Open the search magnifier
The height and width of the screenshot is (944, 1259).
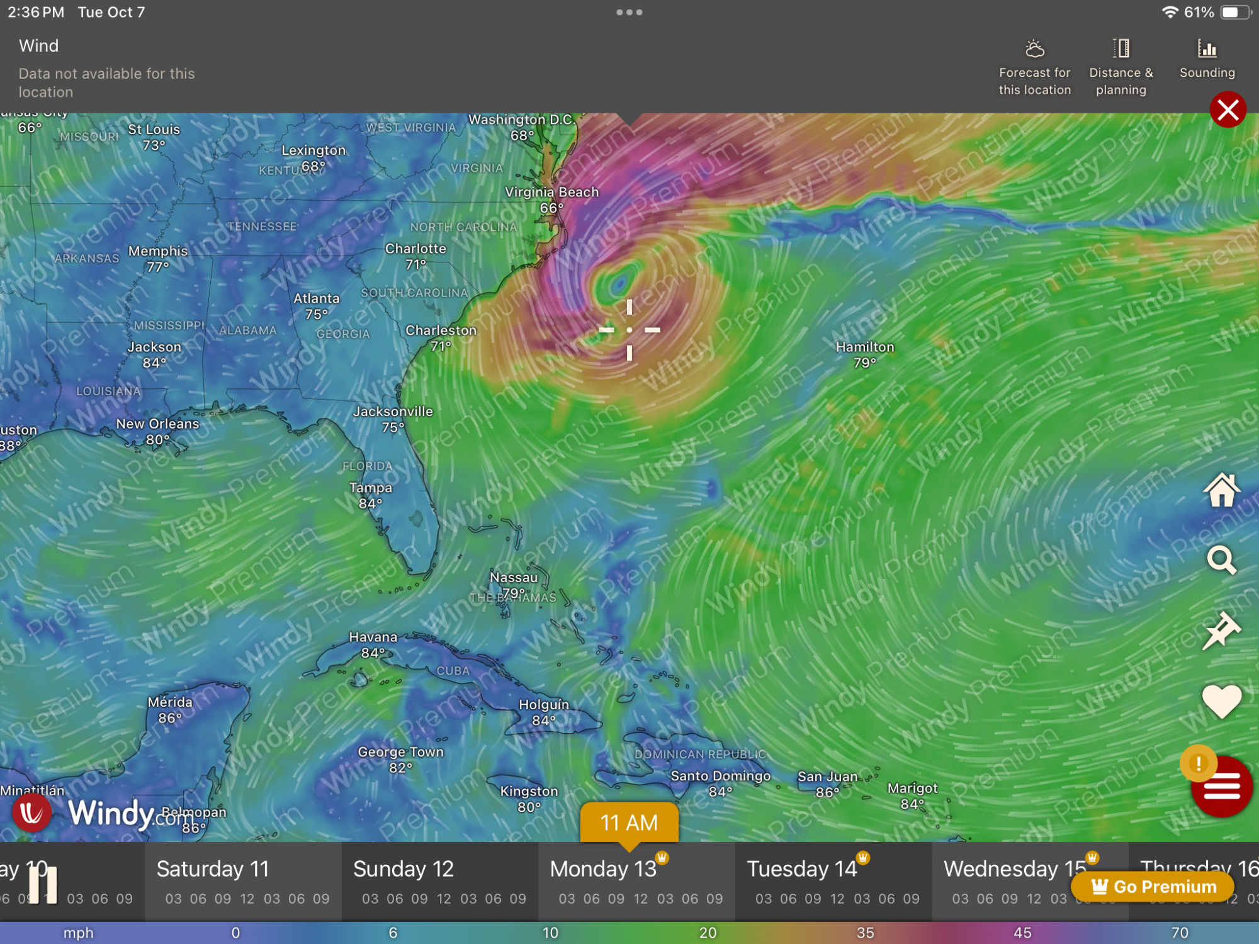point(1221,559)
